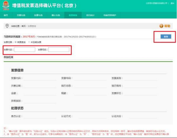
Task: Click the page title 增值税发票选择确认平台
Action: coord(37,5)
